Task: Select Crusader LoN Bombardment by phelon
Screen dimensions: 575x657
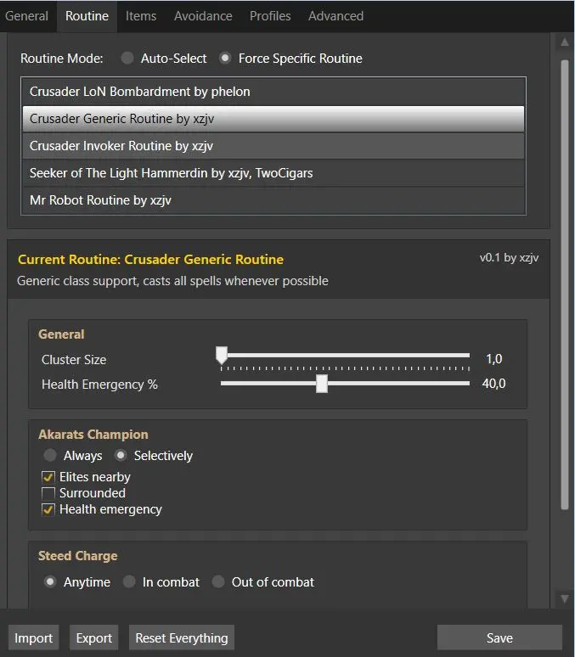Action: coord(273,92)
